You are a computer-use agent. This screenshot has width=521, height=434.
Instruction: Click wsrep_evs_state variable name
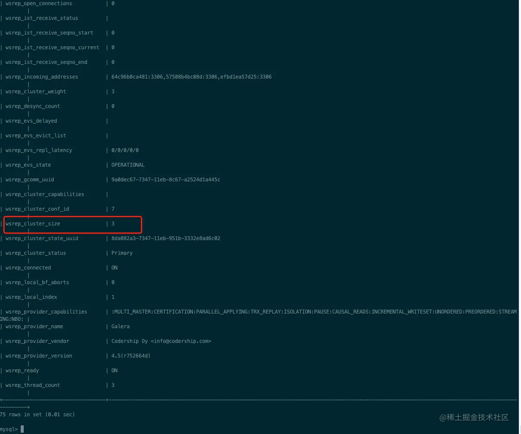28,165
